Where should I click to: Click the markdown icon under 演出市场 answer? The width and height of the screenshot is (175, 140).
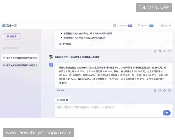(155, 90)
